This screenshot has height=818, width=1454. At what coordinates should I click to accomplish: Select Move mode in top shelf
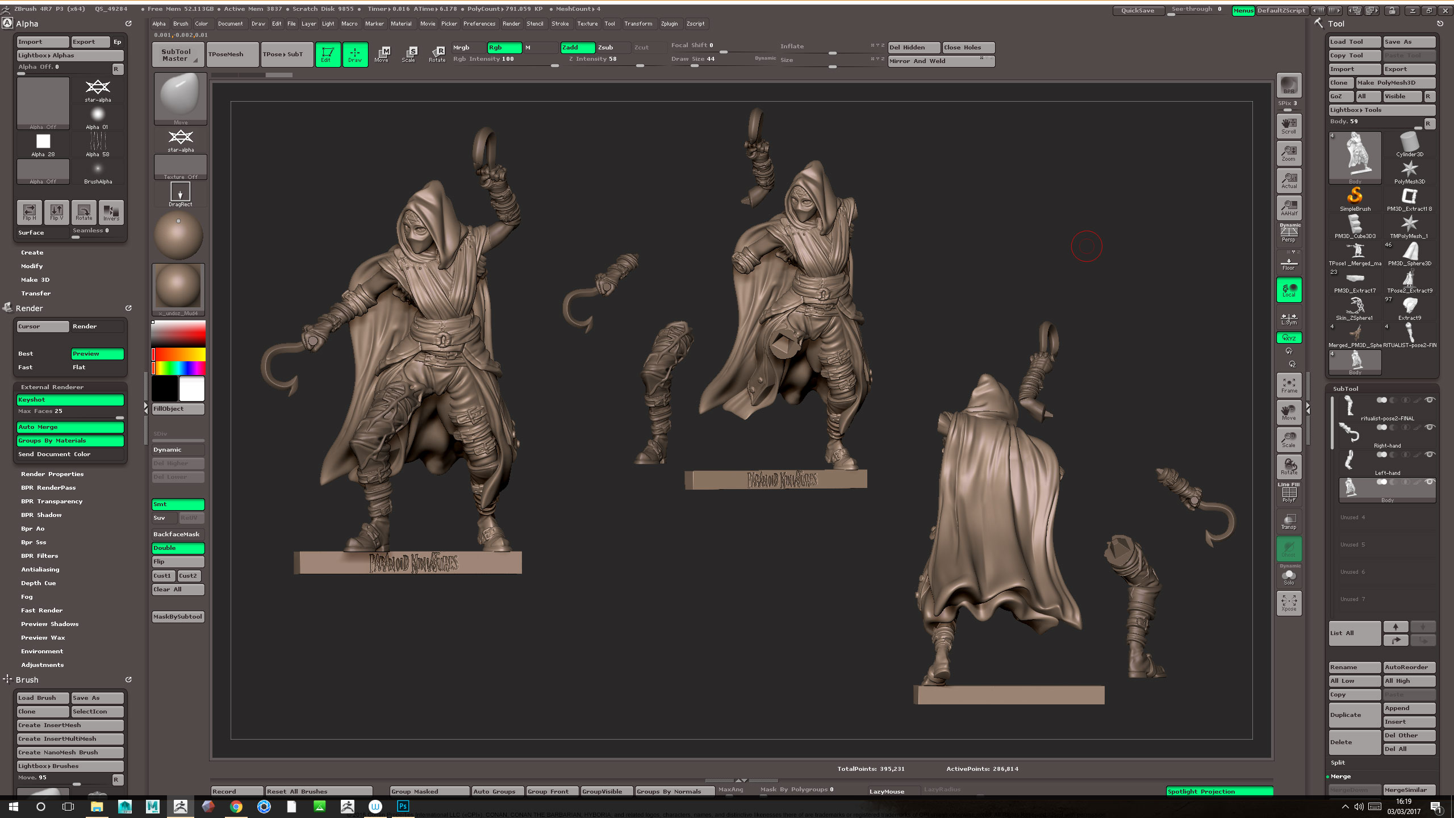[x=382, y=55]
